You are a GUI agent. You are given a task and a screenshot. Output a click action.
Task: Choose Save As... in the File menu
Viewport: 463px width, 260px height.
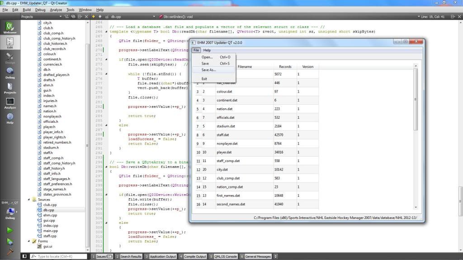(214, 70)
